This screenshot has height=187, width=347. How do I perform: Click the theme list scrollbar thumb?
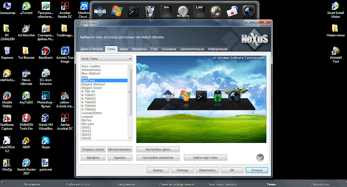[x=130, y=92]
